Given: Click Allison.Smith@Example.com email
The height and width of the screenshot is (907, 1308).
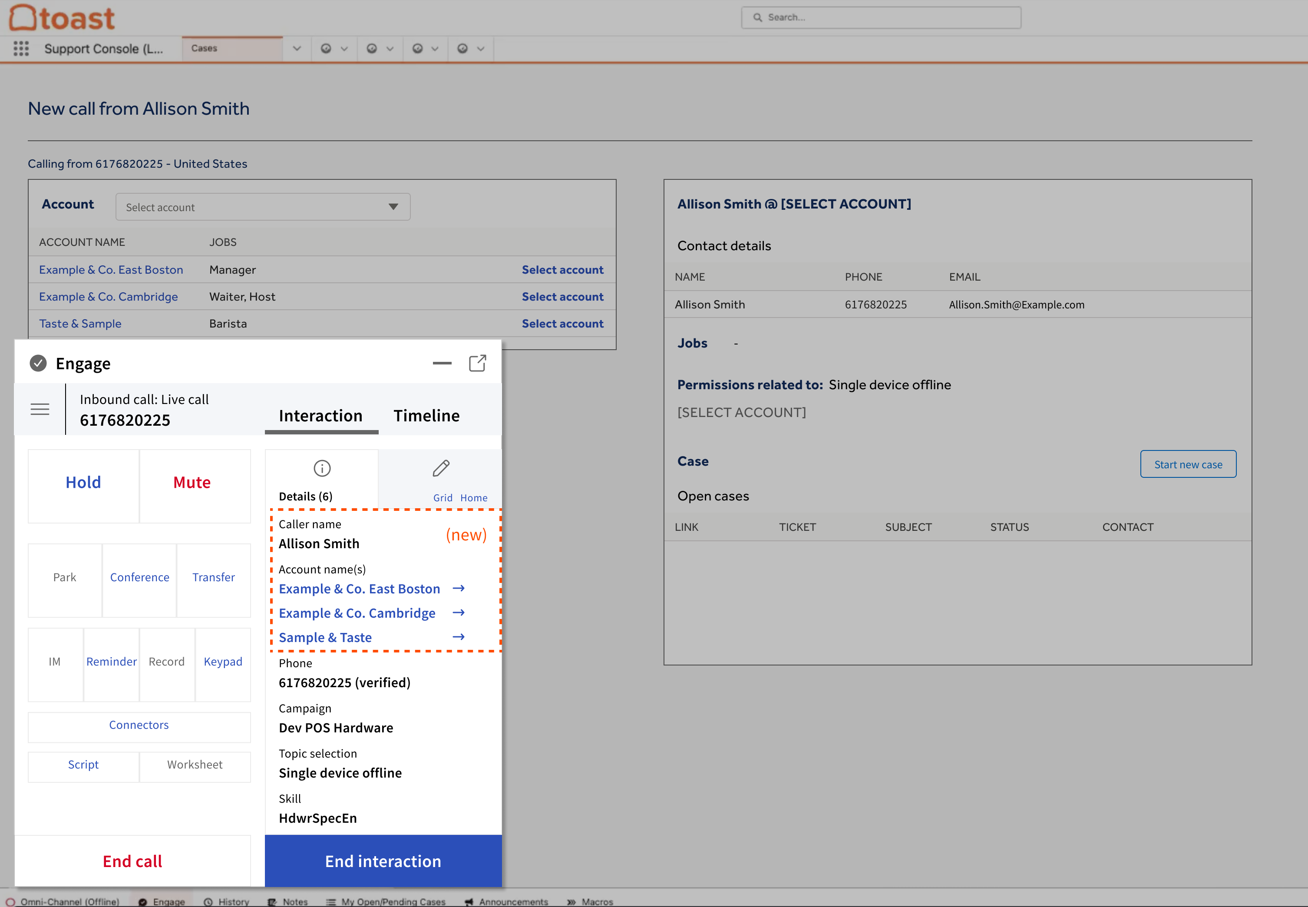Looking at the screenshot, I should tap(1016, 305).
